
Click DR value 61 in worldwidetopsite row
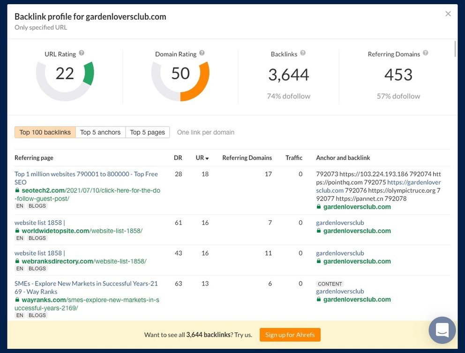tap(178, 223)
